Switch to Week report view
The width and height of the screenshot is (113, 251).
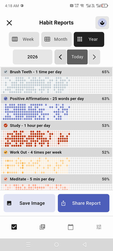coord(24,39)
